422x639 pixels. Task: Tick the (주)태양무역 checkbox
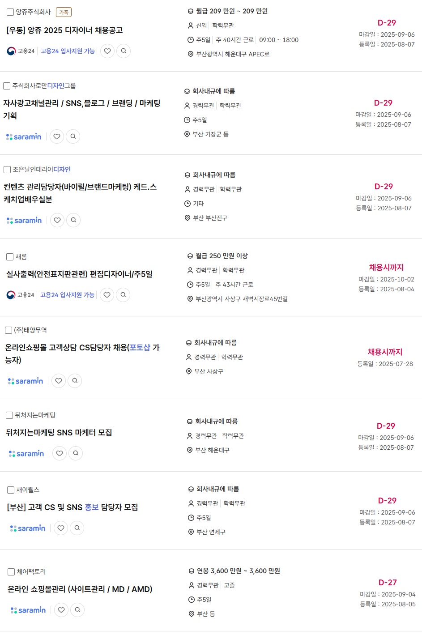(9, 330)
